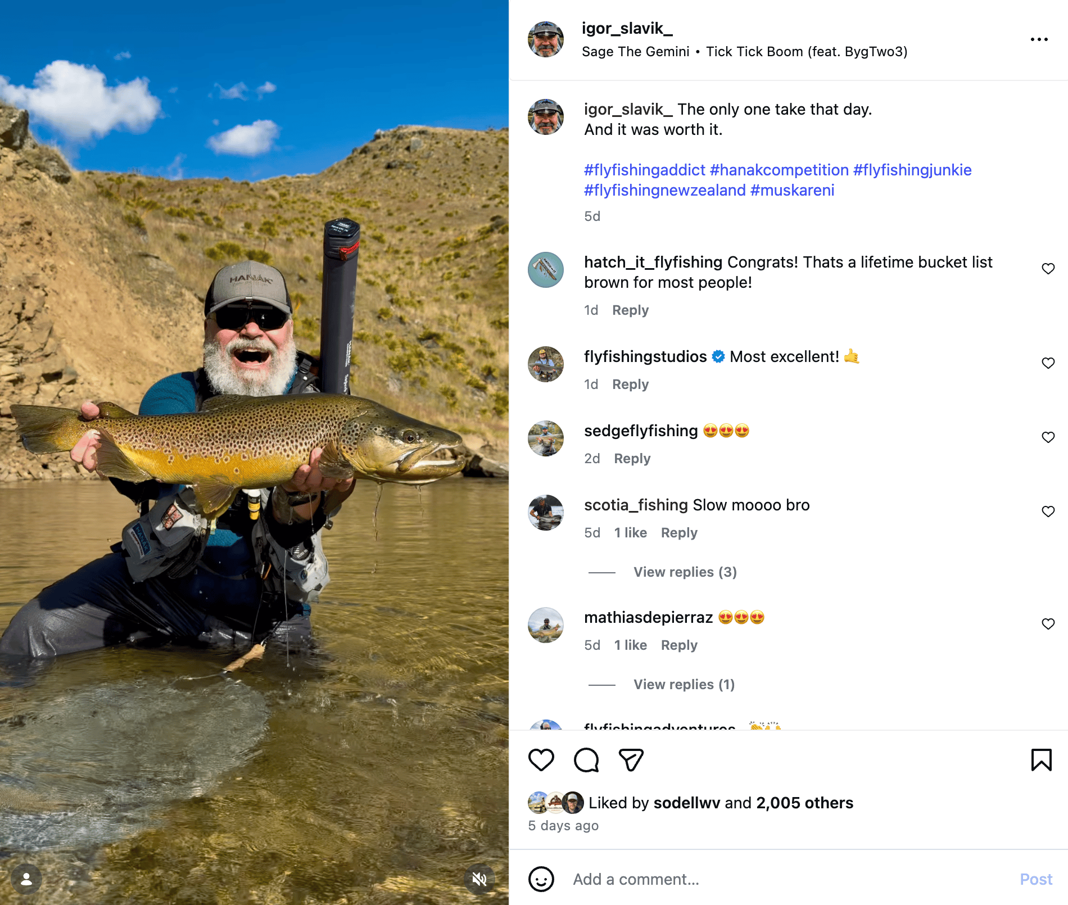The width and height of the screenshot is (1068, 905).
Task: Expand mathiasdepierraz's 1 reply
Action: click(x=684, y=685)
